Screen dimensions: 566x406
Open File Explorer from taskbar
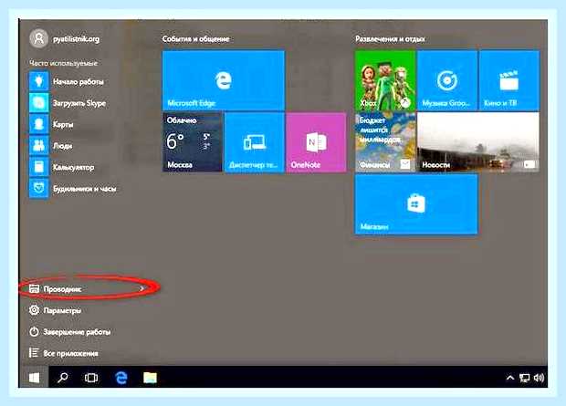pyautogui.click(x=150, y=378)
